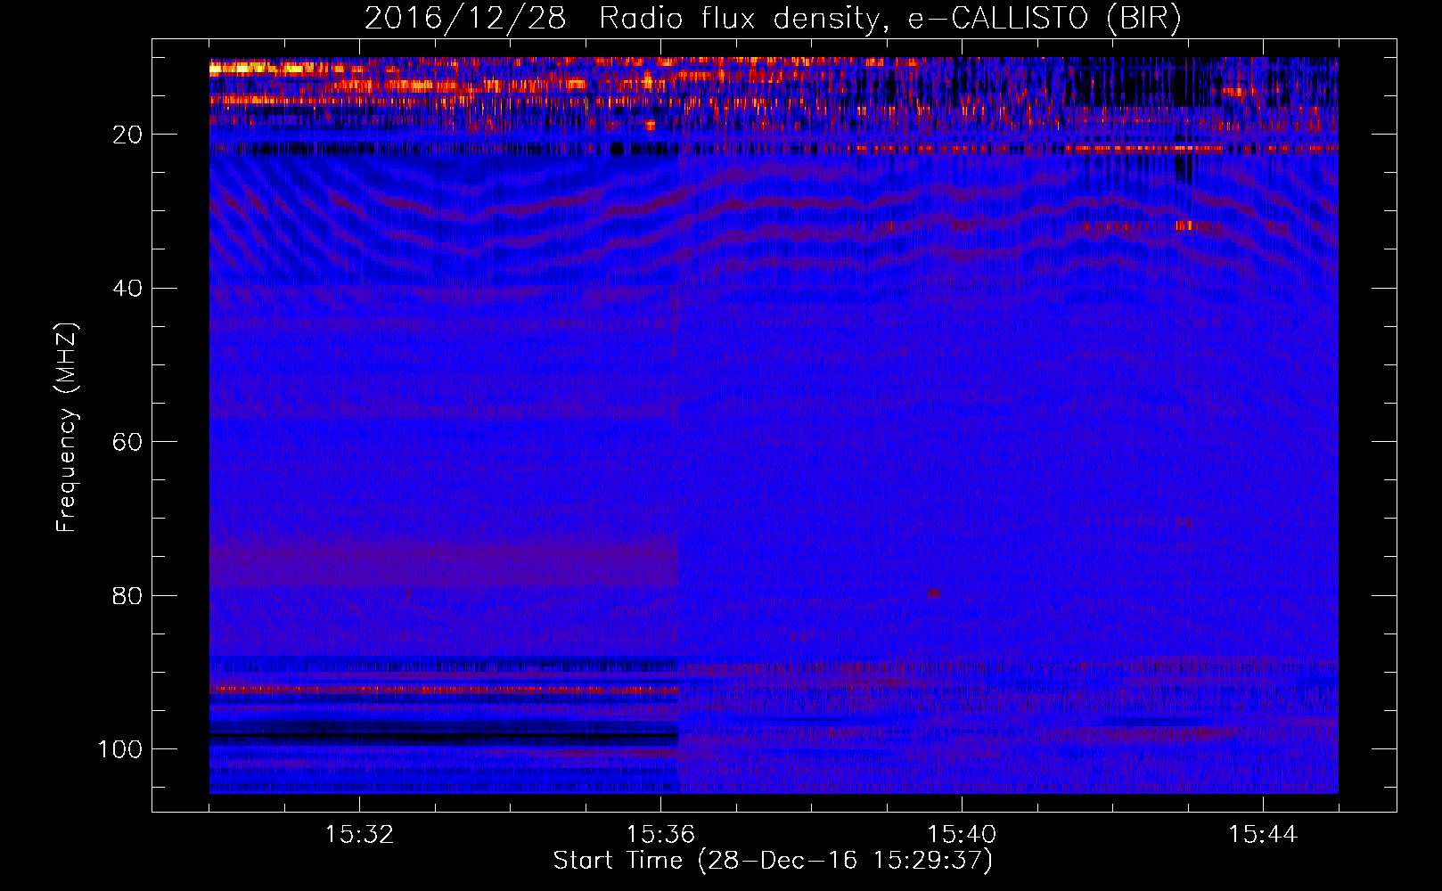Click the 40 MHz frequency tick label
The height and width of the screenshot is (891, 1442).
click(x=127, y=288)
